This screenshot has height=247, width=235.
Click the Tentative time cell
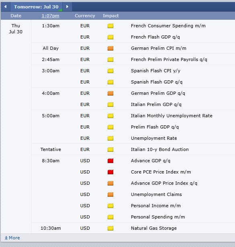tap(51, 149)
